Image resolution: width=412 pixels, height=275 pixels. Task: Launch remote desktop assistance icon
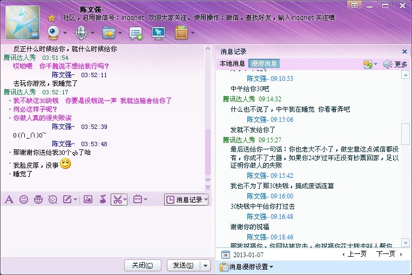158,33
